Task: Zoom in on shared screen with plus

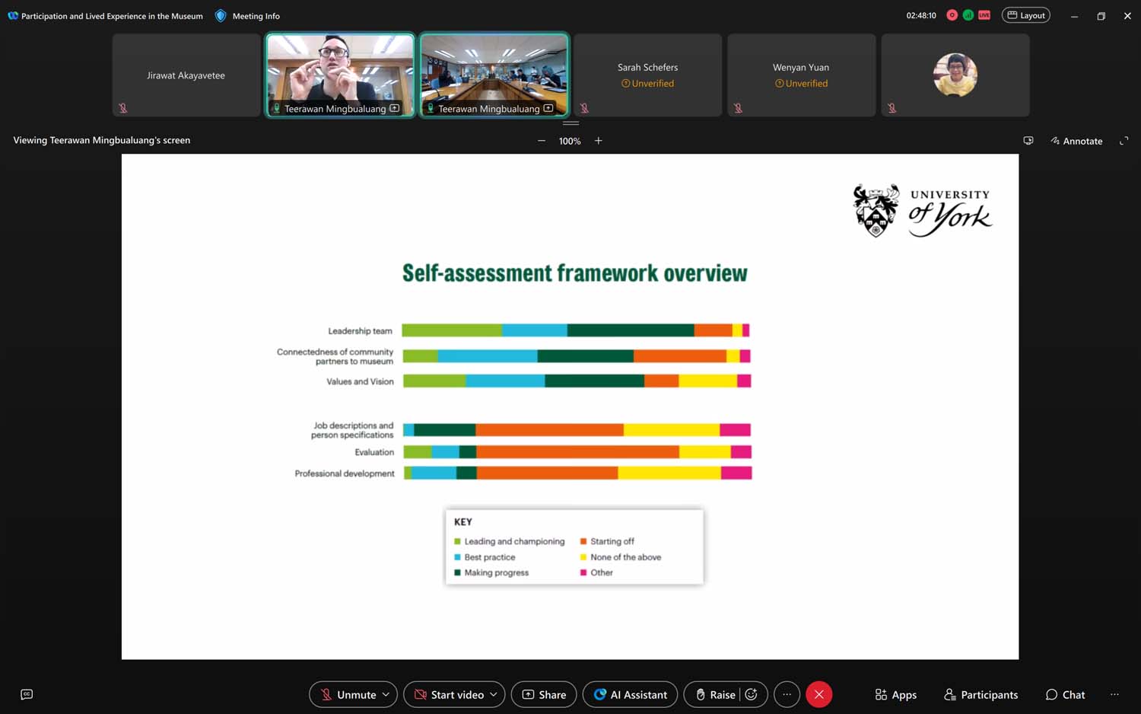Action: point(599,141)
